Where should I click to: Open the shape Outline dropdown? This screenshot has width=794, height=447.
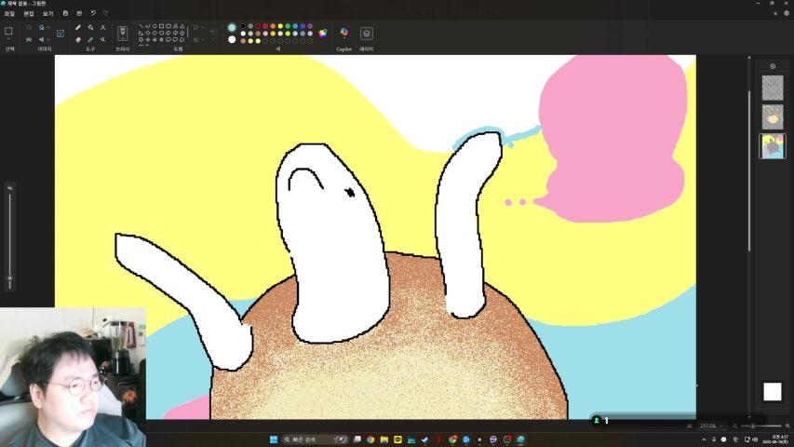203,27
